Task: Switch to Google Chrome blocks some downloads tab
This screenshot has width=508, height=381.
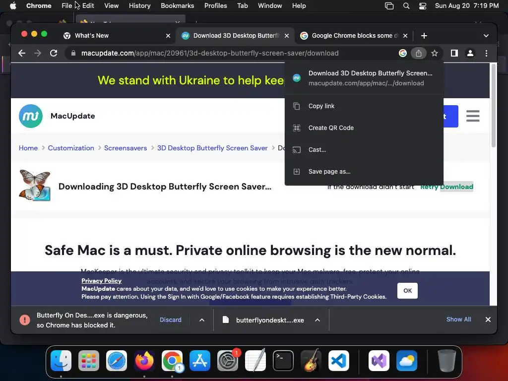Action: pos(353,36)
